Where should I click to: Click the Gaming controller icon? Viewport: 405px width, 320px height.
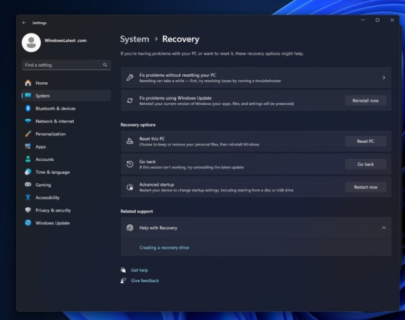point(28,185)
